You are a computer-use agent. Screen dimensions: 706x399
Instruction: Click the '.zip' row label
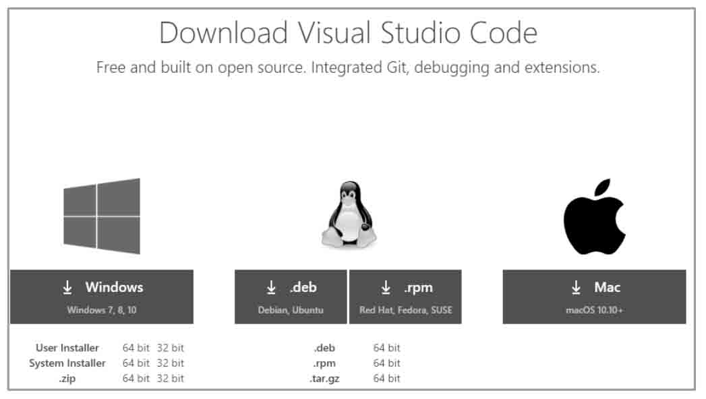coord(67,379)
